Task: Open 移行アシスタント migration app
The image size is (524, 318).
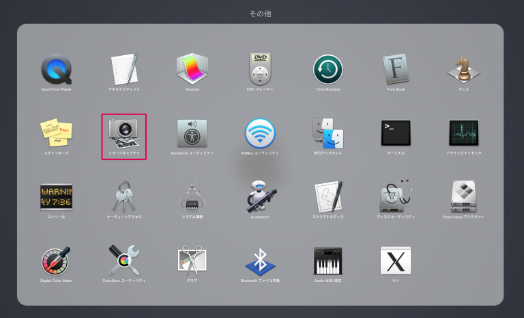Action: [x=327, y=133]
